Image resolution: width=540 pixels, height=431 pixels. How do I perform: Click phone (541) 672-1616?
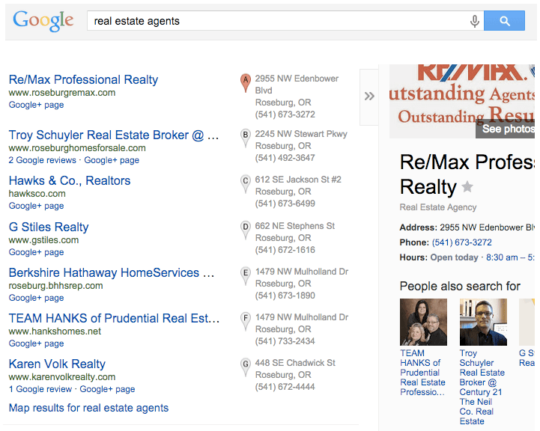285,250
